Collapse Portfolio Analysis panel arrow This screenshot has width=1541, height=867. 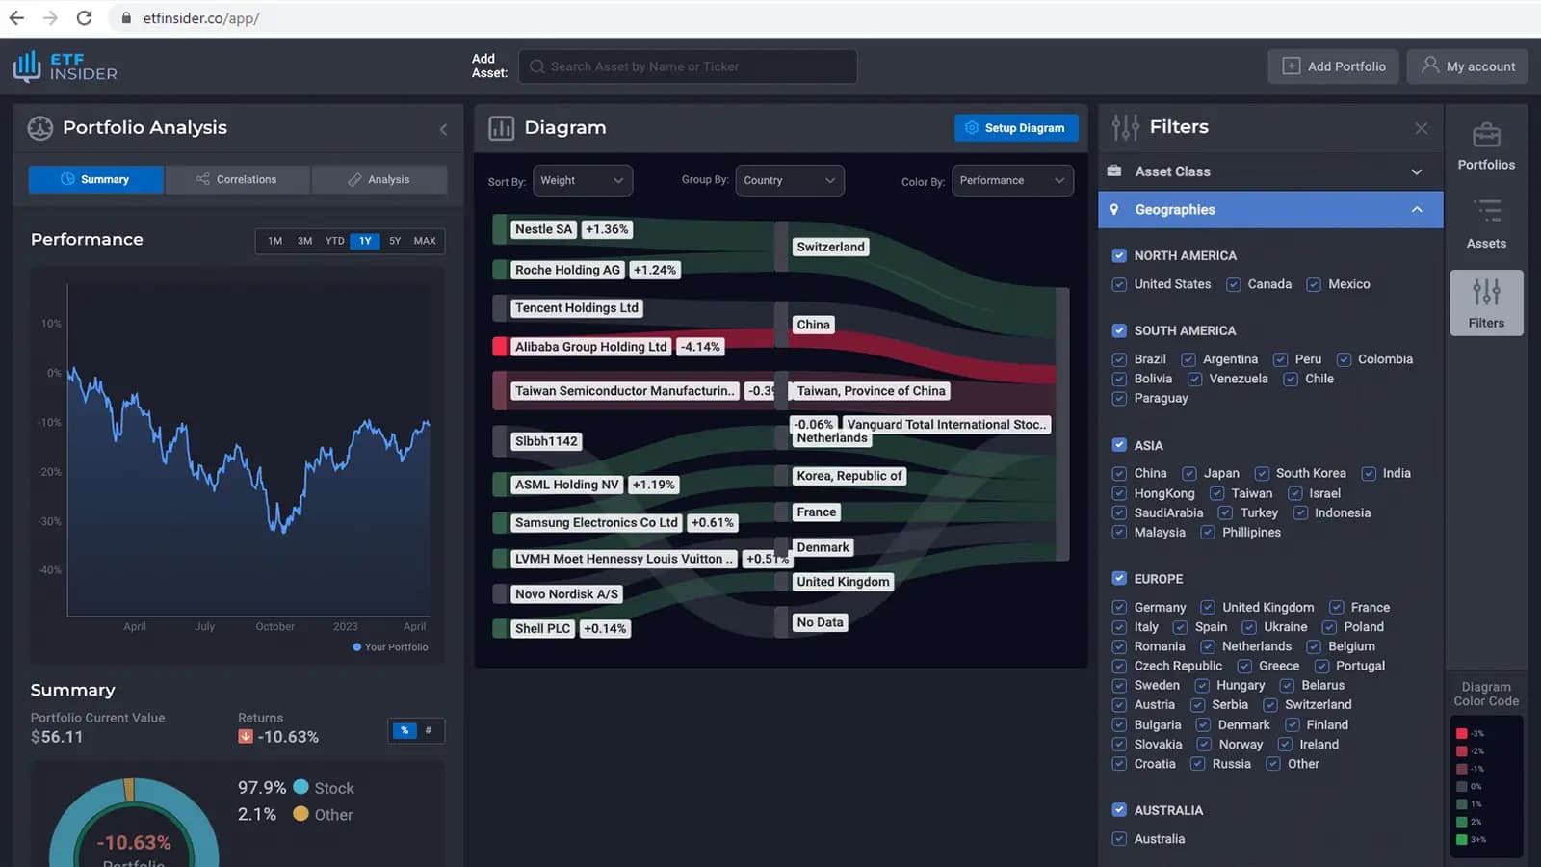click(443, 129)
